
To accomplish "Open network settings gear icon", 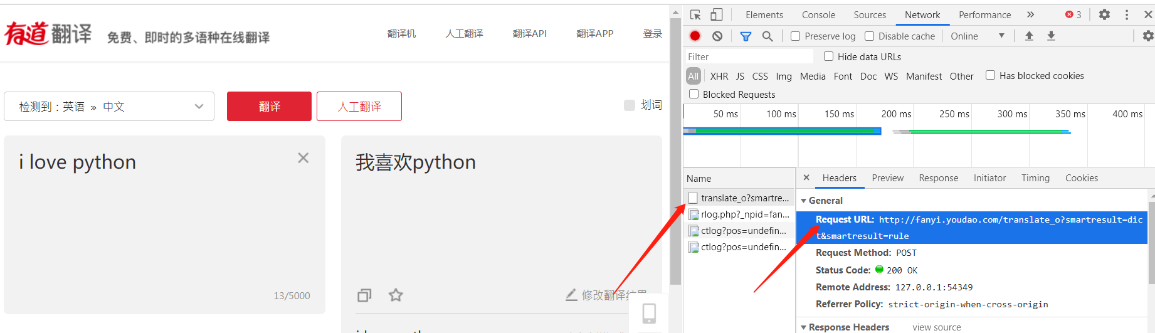I will coord(1148,36).
